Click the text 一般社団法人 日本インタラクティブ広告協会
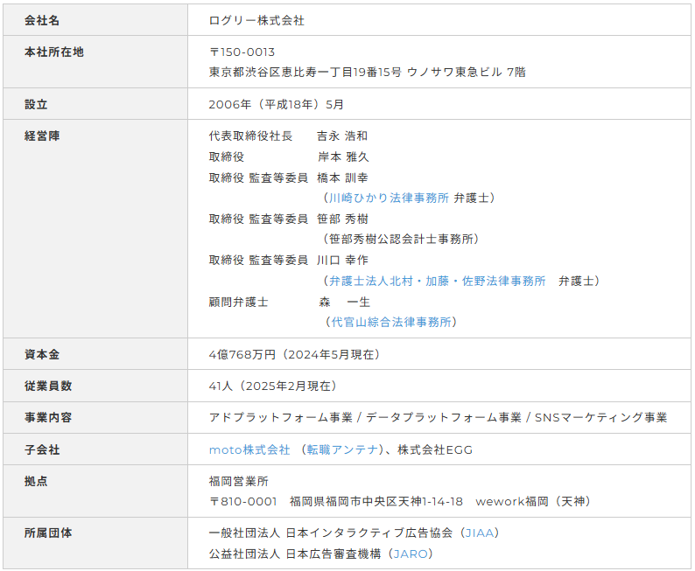 click(331, 533)
